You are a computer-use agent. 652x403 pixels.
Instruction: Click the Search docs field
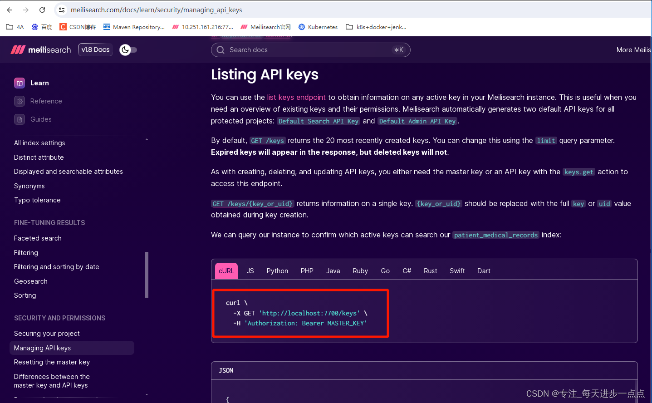pyautogui.click(x=311, y=50)
